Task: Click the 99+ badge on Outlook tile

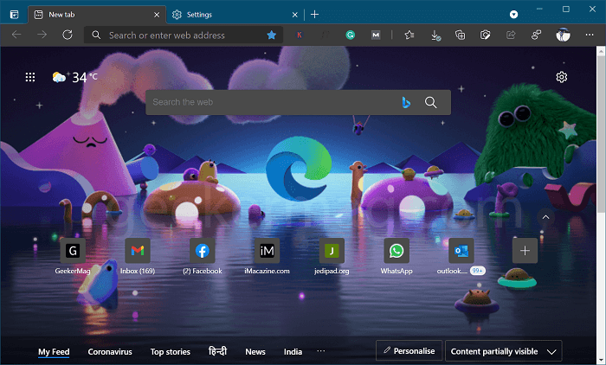Action: (x=478, y=271)
